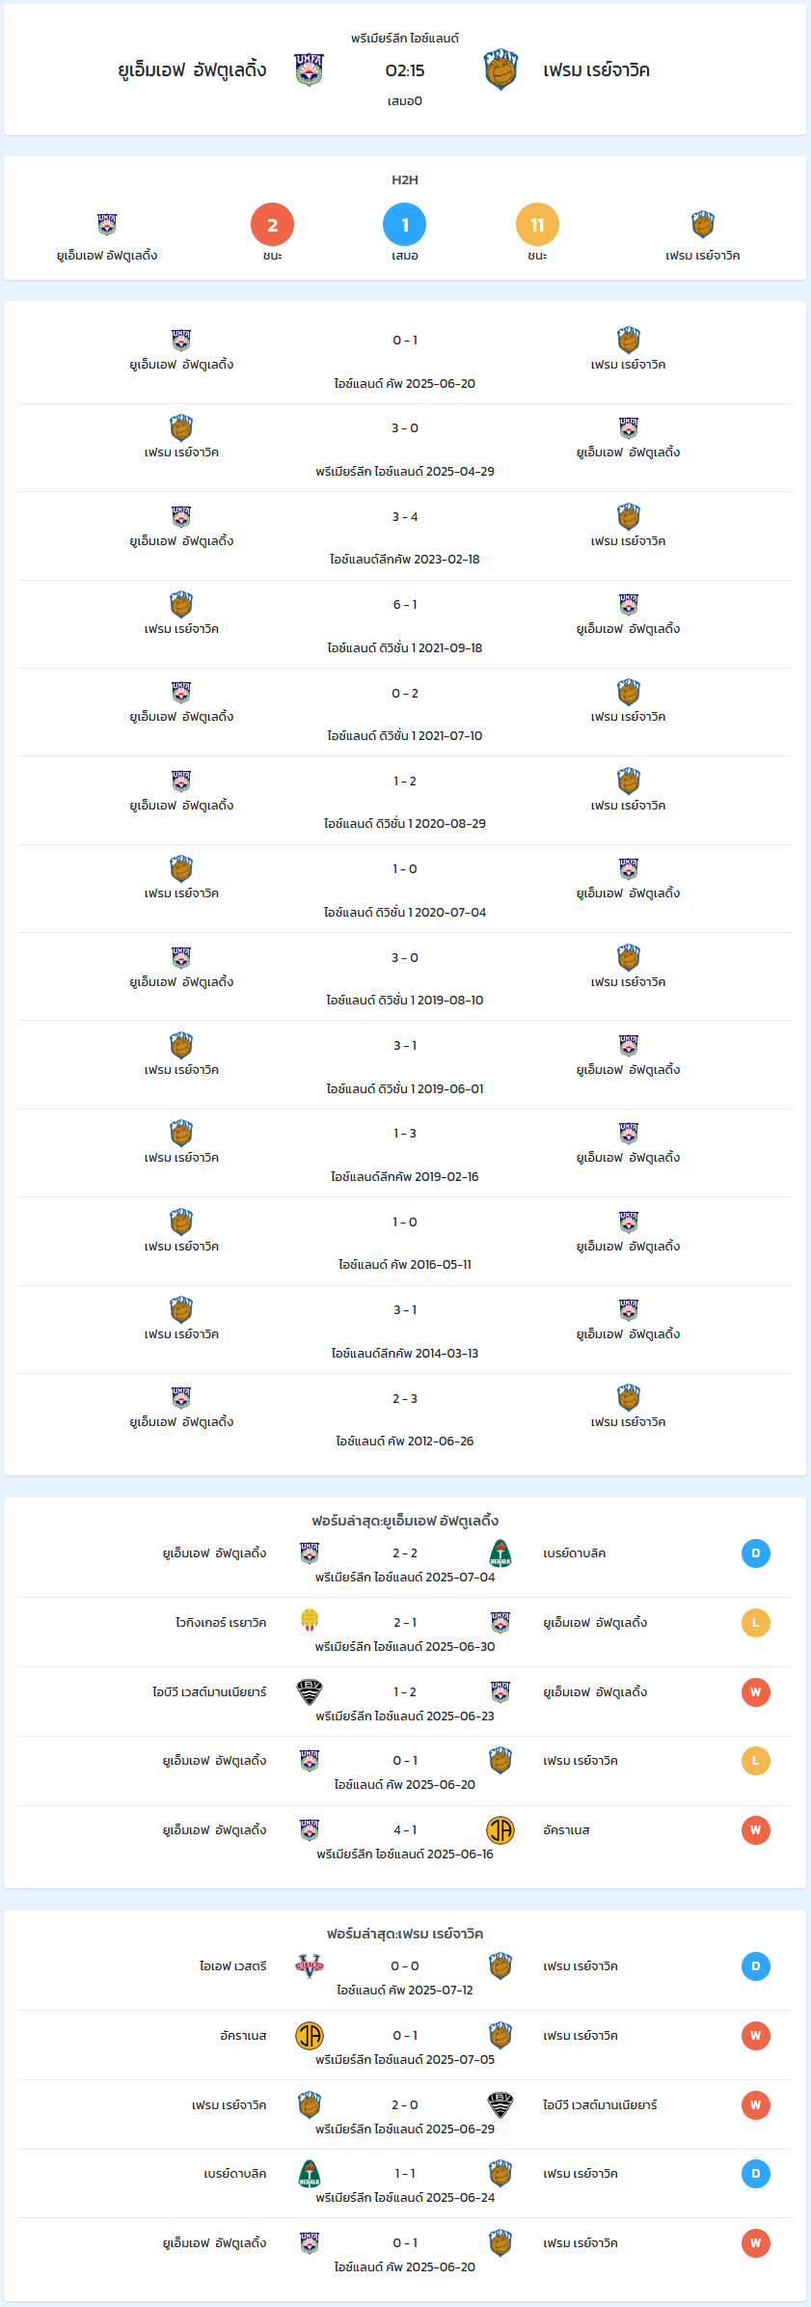The width and height of the screenshot is (811, 2307).
Task: Click the Akranes team name in the 0-1 row
Action: [x=243, y=2036]
